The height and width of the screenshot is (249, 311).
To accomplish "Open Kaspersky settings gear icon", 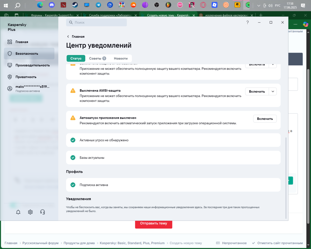I will (30, 212).
